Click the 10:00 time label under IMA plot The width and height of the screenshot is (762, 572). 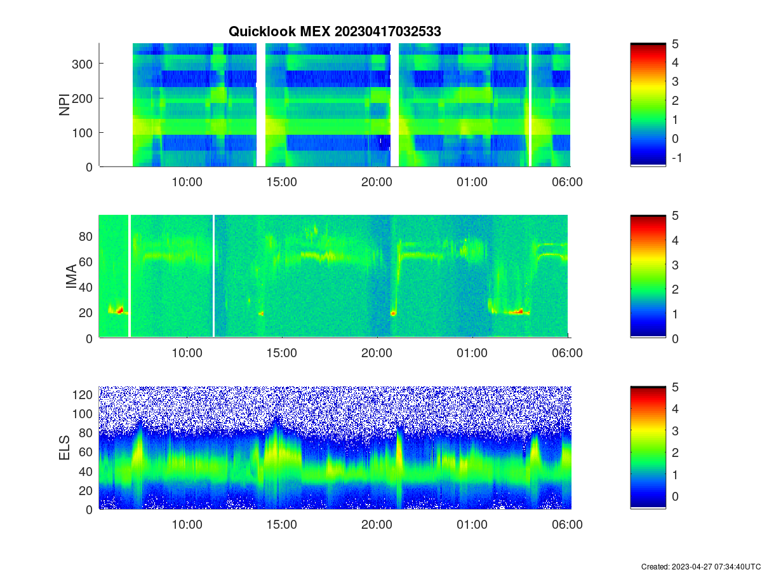tap(187, 353)
